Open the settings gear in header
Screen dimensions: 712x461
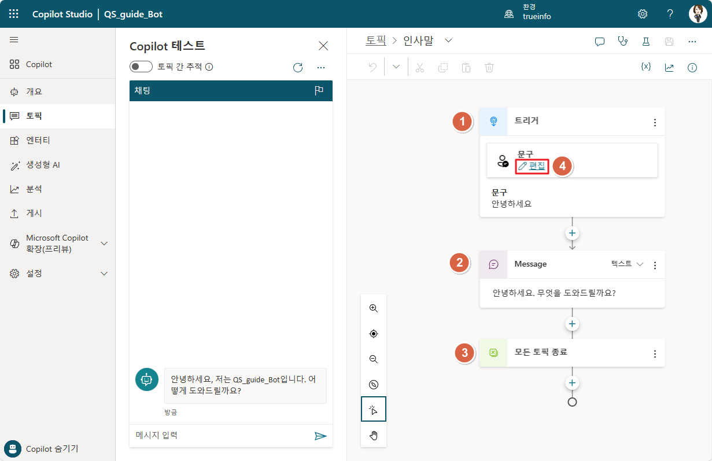(x=643, y=14)
